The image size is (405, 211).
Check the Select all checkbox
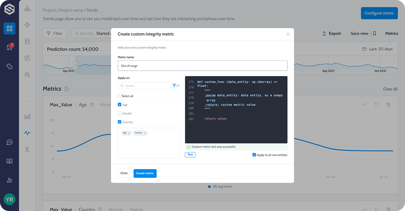point(120,96)
